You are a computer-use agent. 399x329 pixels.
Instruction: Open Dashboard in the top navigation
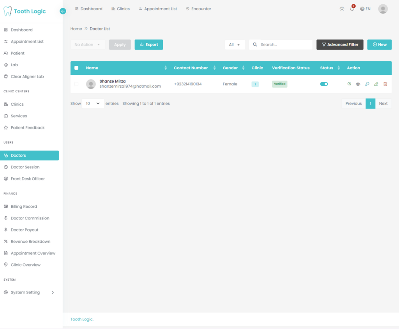[x=89, y=9]
